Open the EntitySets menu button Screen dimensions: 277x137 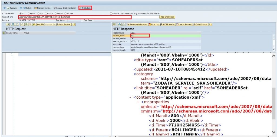point(85,8)
